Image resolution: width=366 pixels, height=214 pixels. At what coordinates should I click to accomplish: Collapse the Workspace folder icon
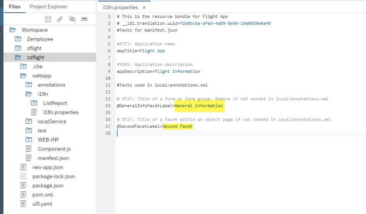click(12, 30)
